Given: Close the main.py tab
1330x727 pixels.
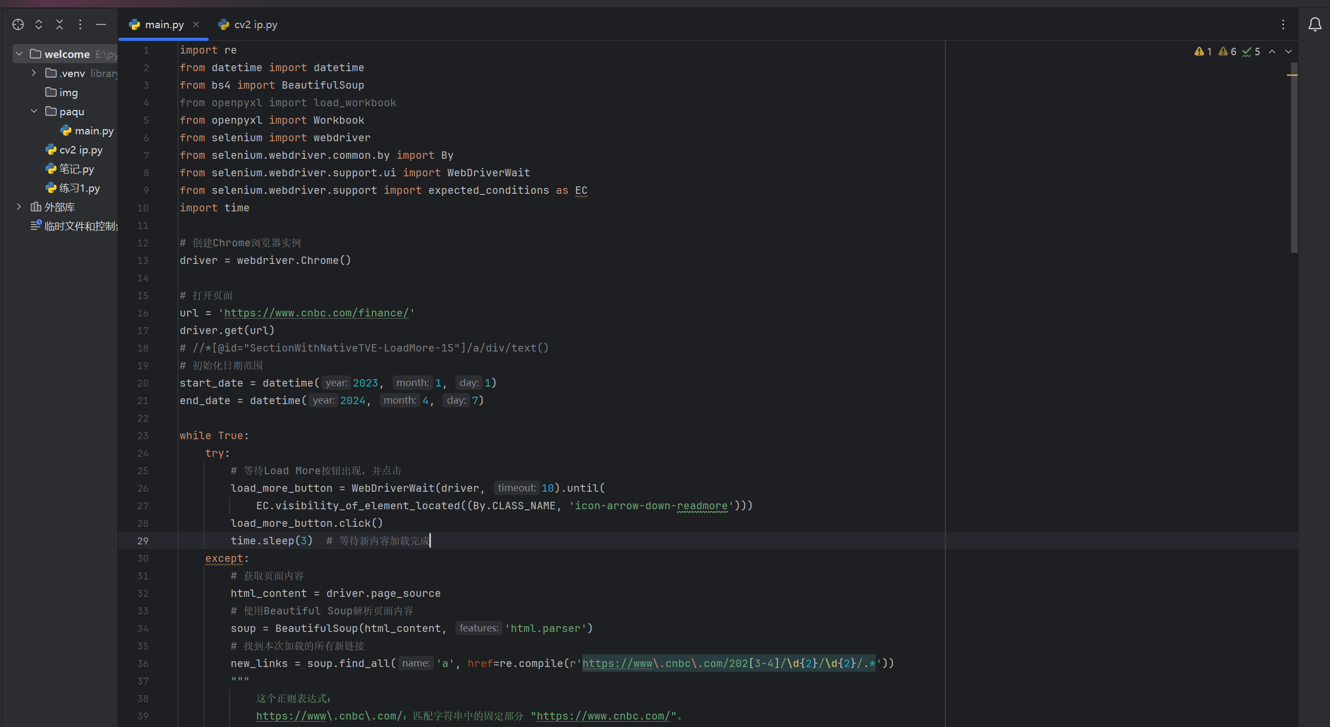Looking at the screenshot, I should point(196,24).
